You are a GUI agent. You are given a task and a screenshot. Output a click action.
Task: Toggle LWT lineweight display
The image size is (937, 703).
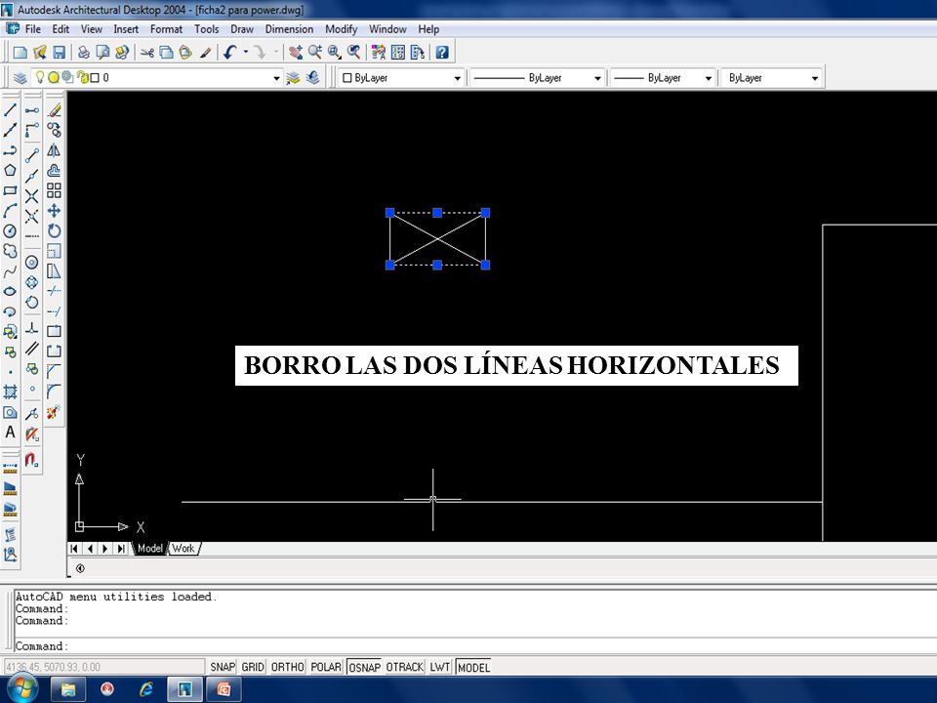tap(440, 667)
